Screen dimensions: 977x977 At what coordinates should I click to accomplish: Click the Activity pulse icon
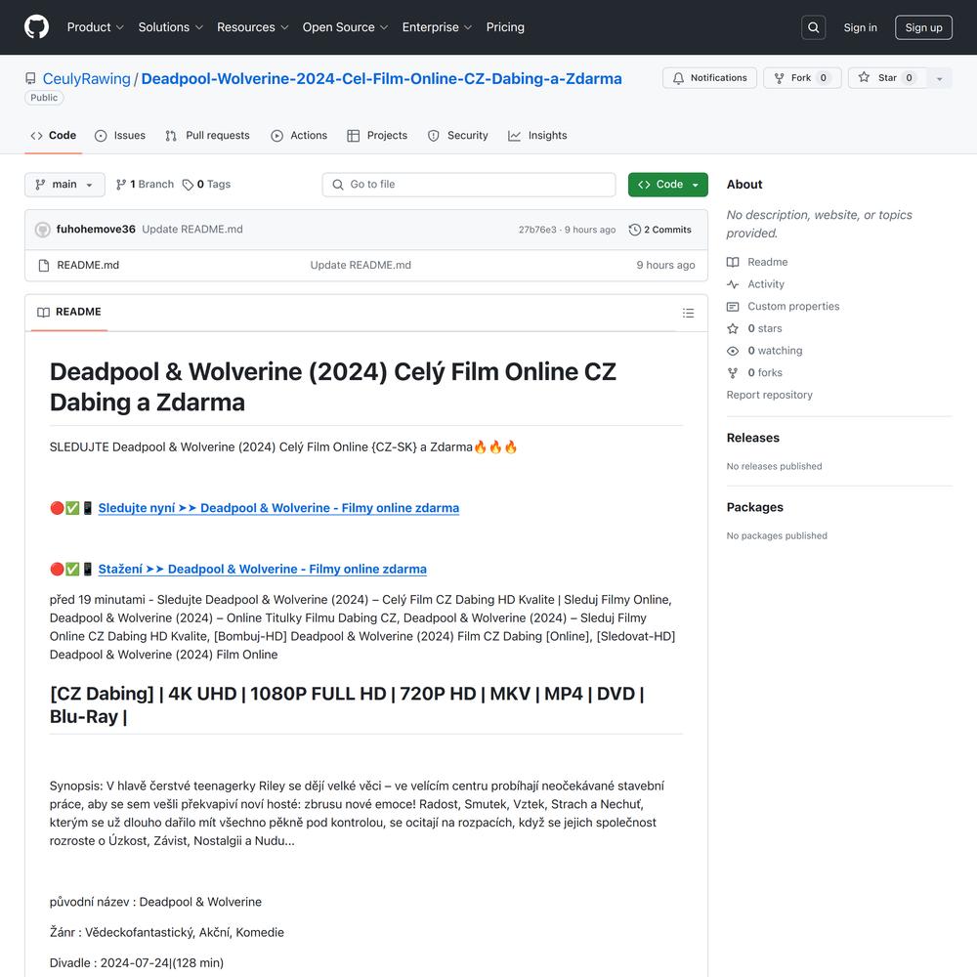pyautogui.click(x=733, y=284)
